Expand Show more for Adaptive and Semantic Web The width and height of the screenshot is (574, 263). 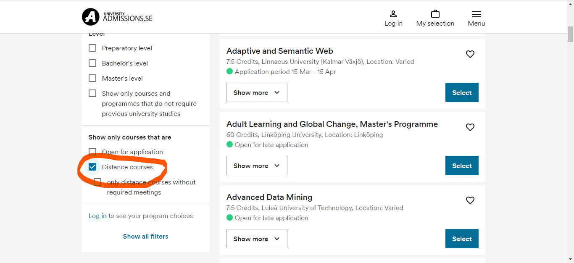coord(257,92)
